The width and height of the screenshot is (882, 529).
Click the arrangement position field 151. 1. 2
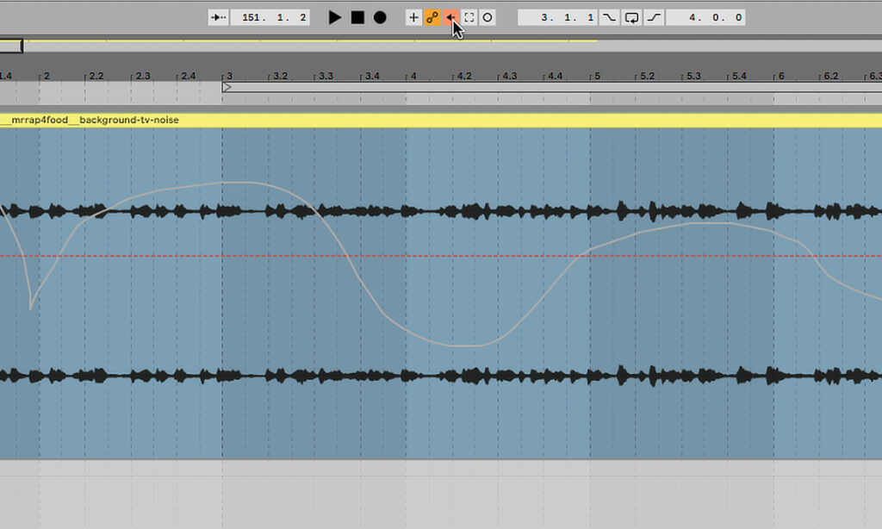click(270, 17)
